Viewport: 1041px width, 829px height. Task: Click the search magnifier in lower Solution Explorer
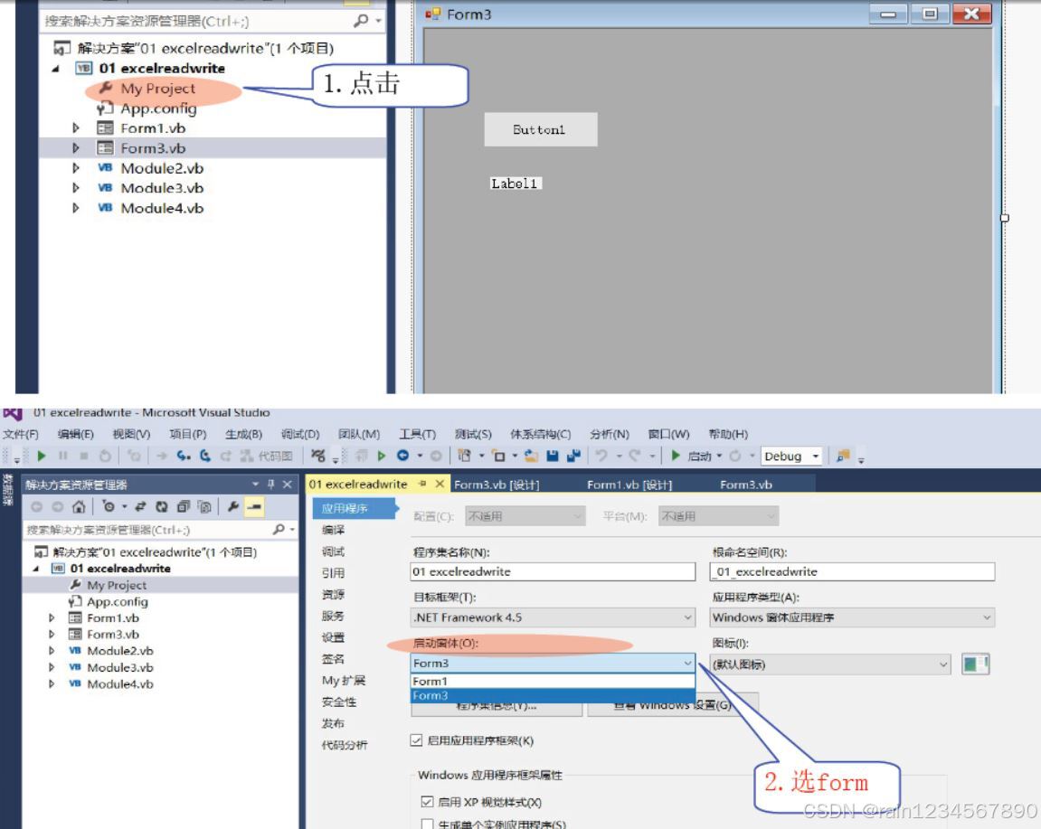[279, 530]
